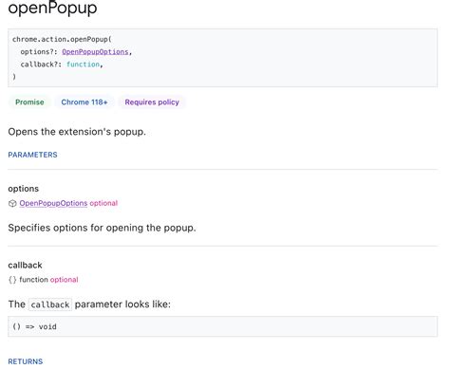The width and height of the screenshot is (450, 369).
Task: Click the optional label after function
Action: (64, 280)
